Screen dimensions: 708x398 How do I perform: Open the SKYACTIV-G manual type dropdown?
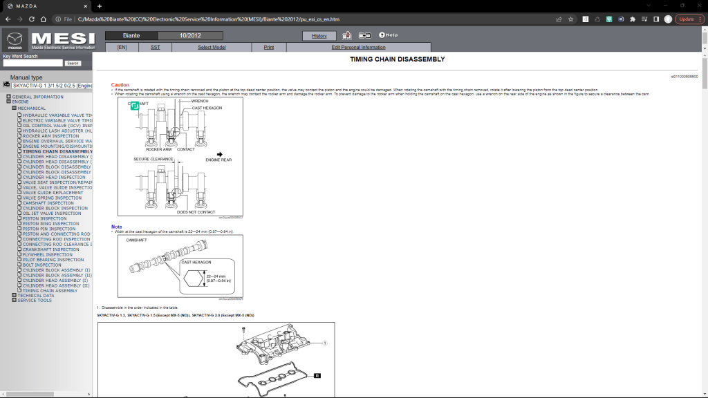click(50, 84)
